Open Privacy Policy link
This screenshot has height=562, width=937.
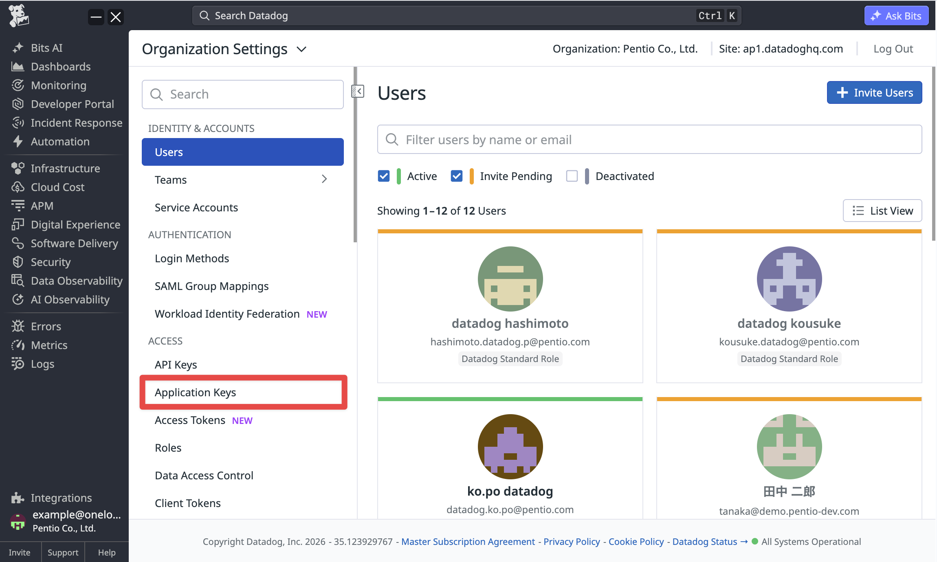click(572, 542)
